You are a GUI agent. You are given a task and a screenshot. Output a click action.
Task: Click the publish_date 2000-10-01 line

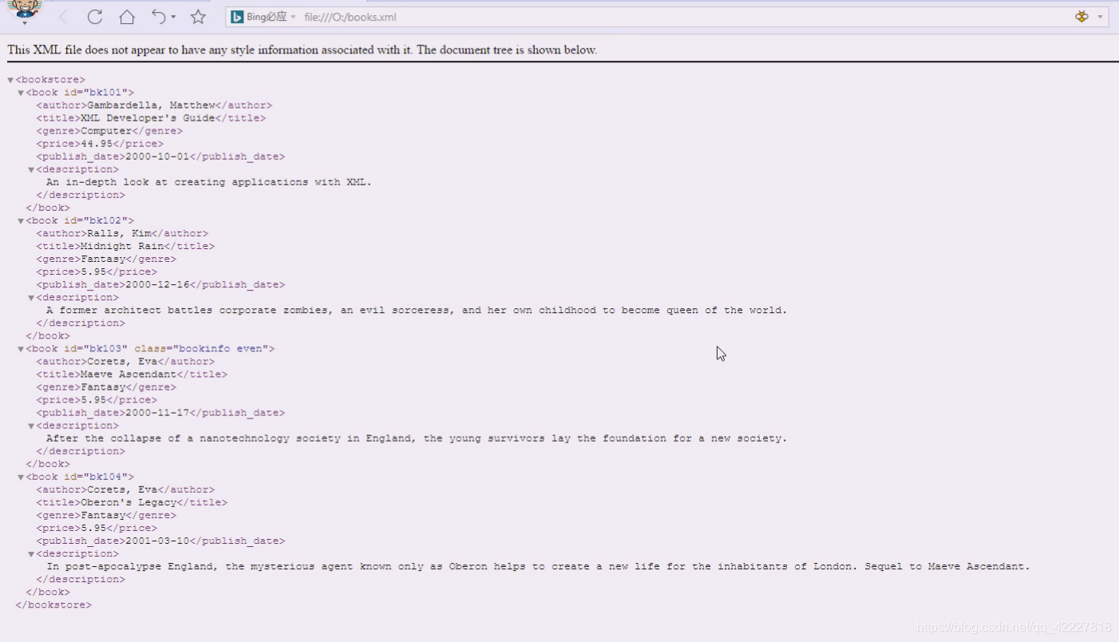160,157
